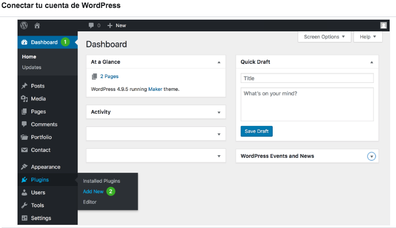396x228 pixels.
Task: Go to Home under Dashboard
Action: click(x=29, y=57)
